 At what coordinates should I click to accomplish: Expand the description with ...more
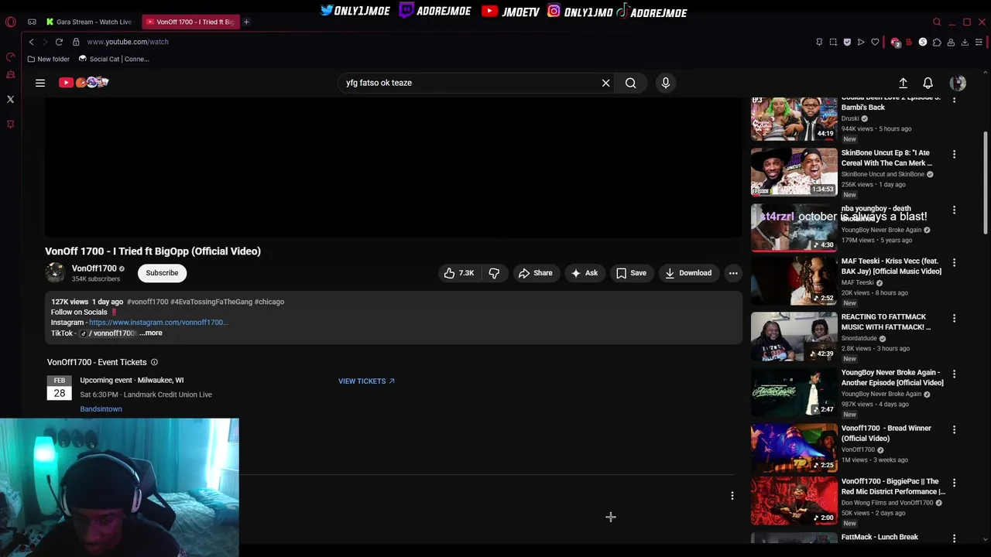[151, 333]
